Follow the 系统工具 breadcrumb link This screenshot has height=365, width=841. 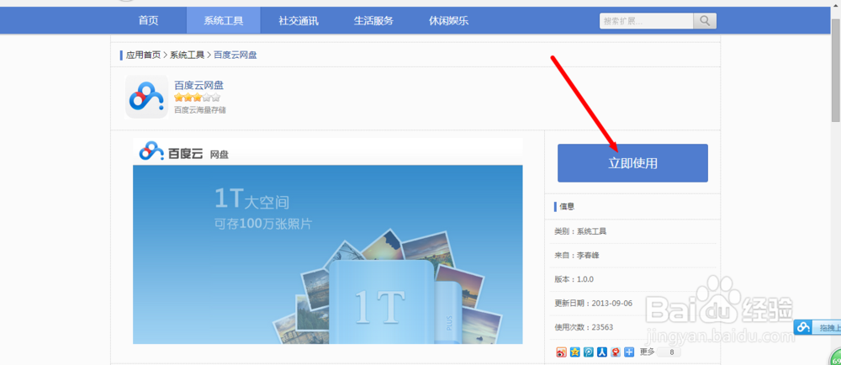pyautogui.click(x=188, y=55)
